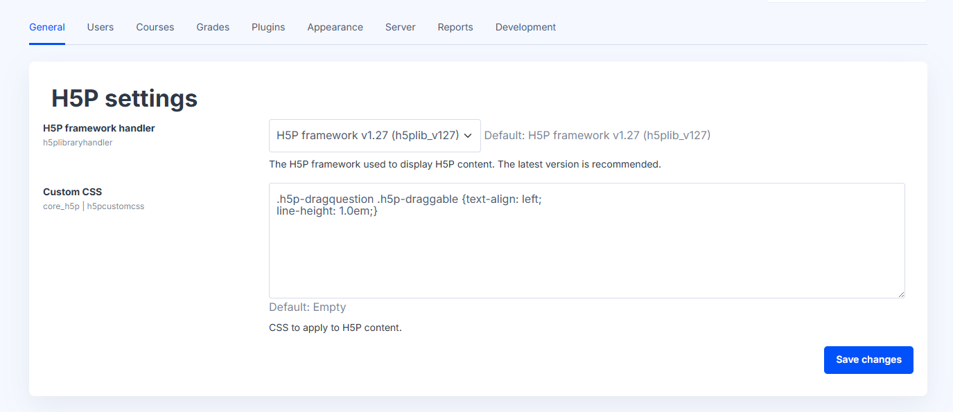This screenshot has width=953, height=412.
Task: Save changes to H5P settings
Action: (x=868, y=360)
